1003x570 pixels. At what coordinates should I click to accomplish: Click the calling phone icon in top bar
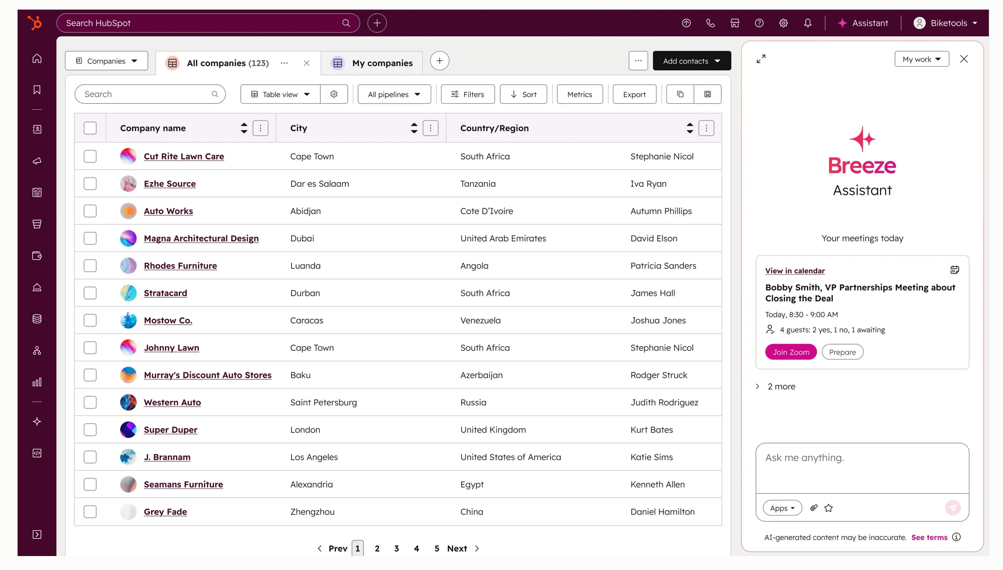711,23
